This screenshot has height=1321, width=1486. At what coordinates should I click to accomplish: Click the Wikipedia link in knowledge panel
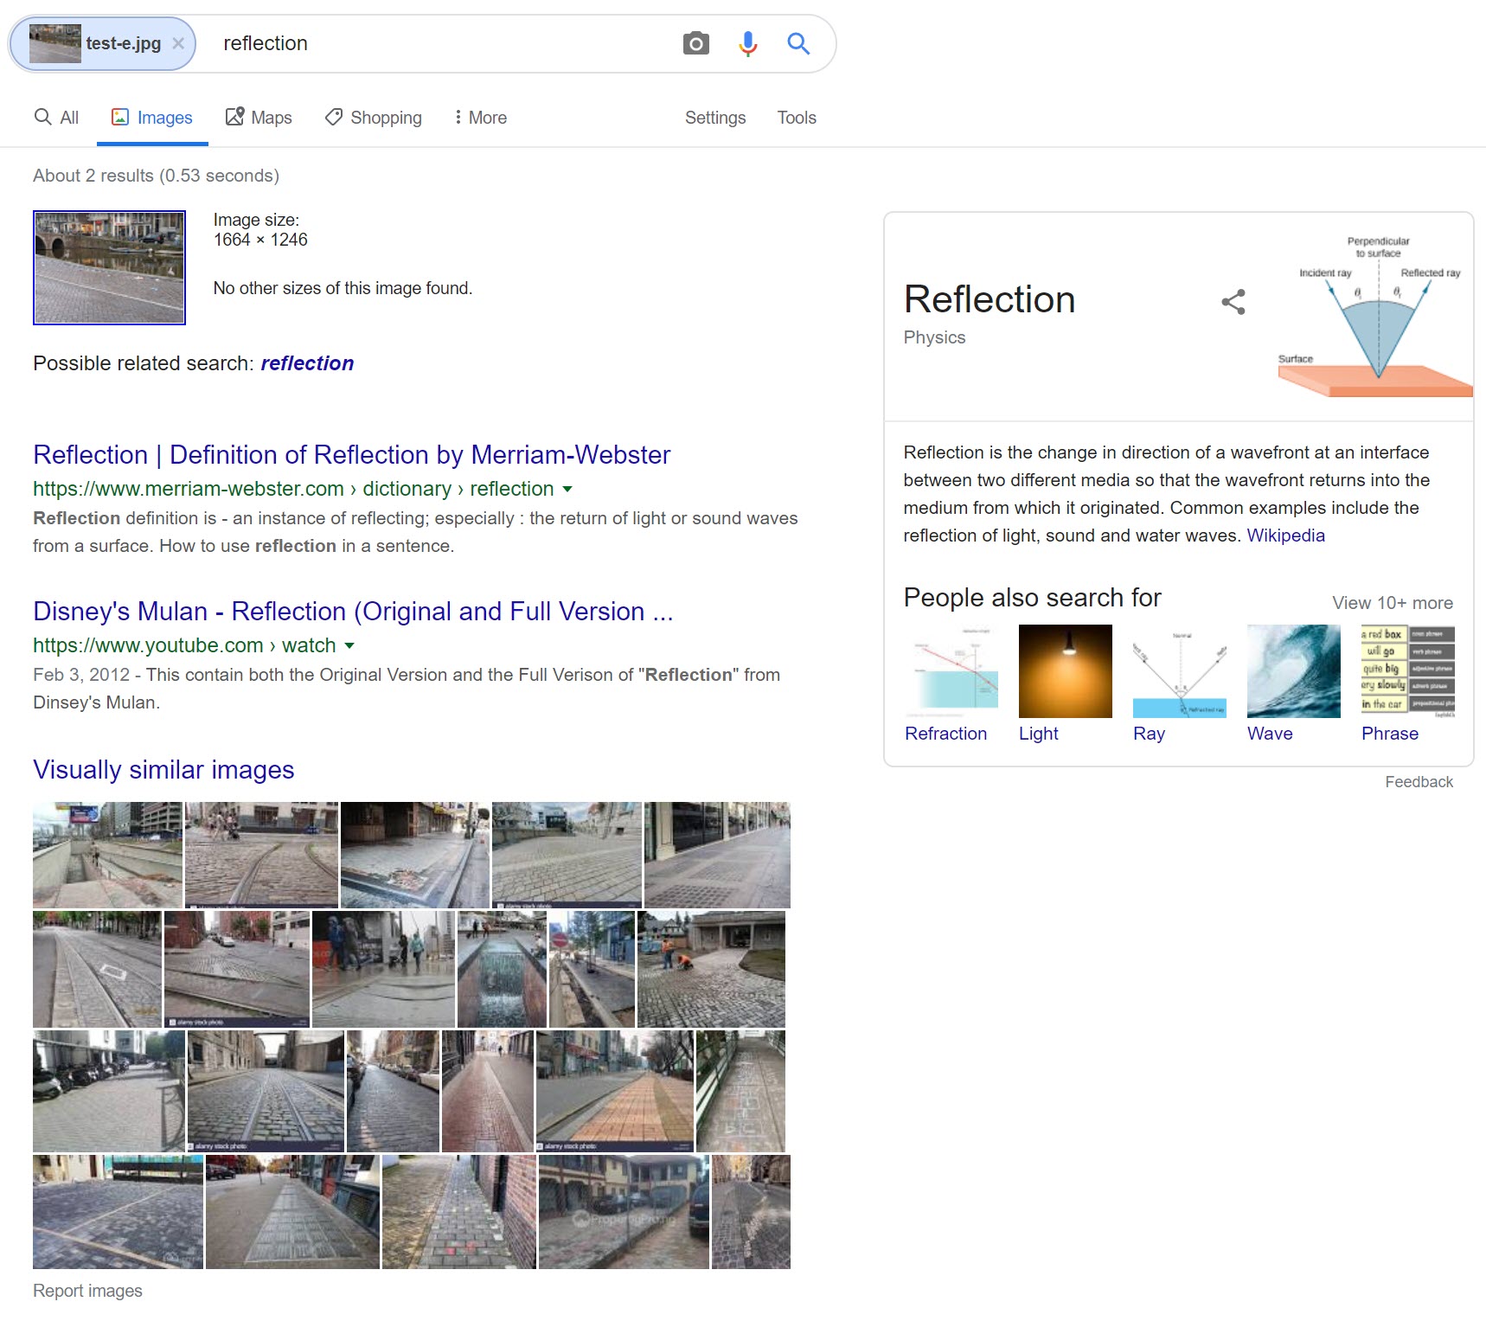(1285, 535)
